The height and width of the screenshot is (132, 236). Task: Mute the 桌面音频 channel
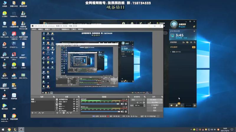[122, 104]
